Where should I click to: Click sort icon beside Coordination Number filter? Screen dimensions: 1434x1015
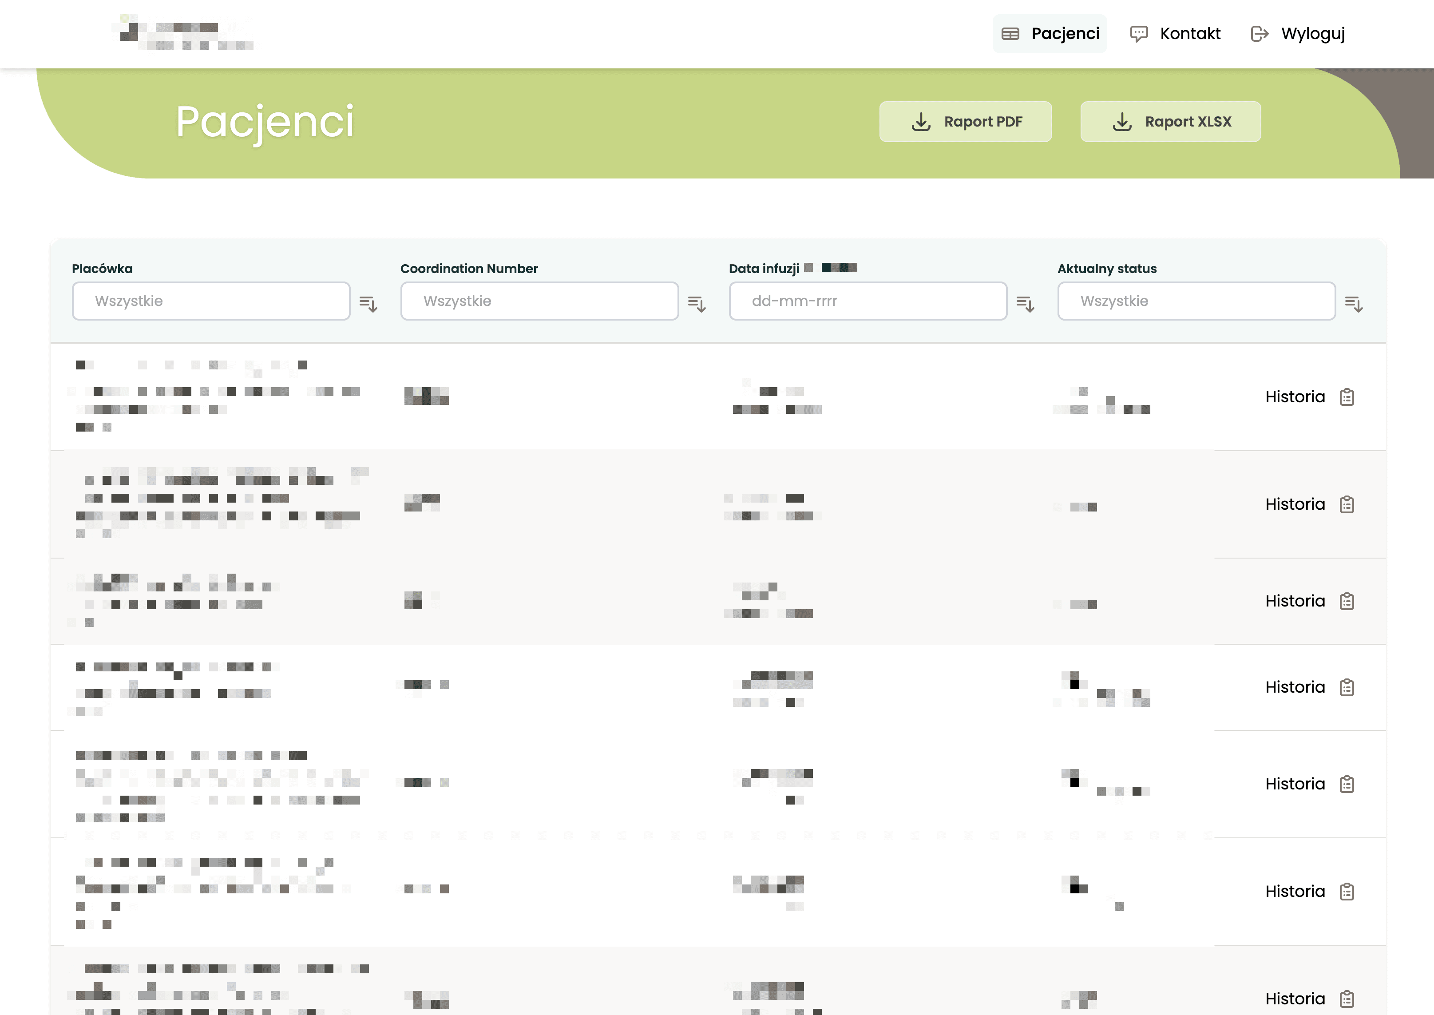[x=697, y=305]
